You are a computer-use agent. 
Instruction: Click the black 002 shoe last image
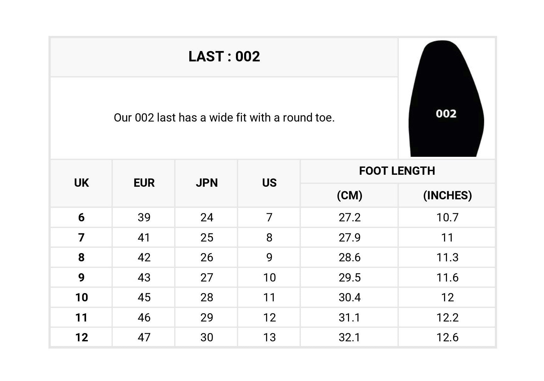pyautogui.click(x=446, y=99)
